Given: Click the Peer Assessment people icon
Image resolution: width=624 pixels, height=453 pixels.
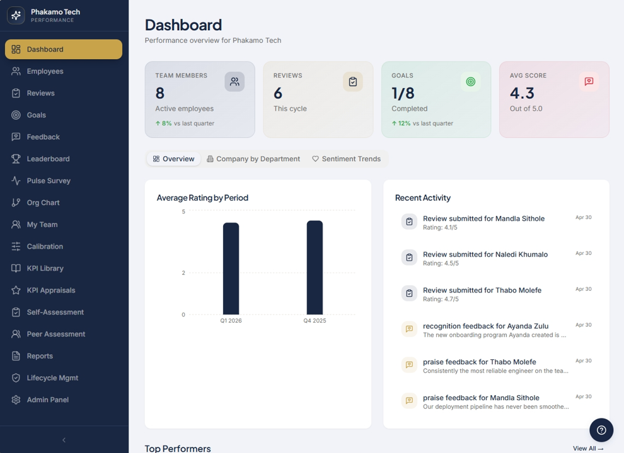Looking at the screenshot, I should click(x=16, y=334).
